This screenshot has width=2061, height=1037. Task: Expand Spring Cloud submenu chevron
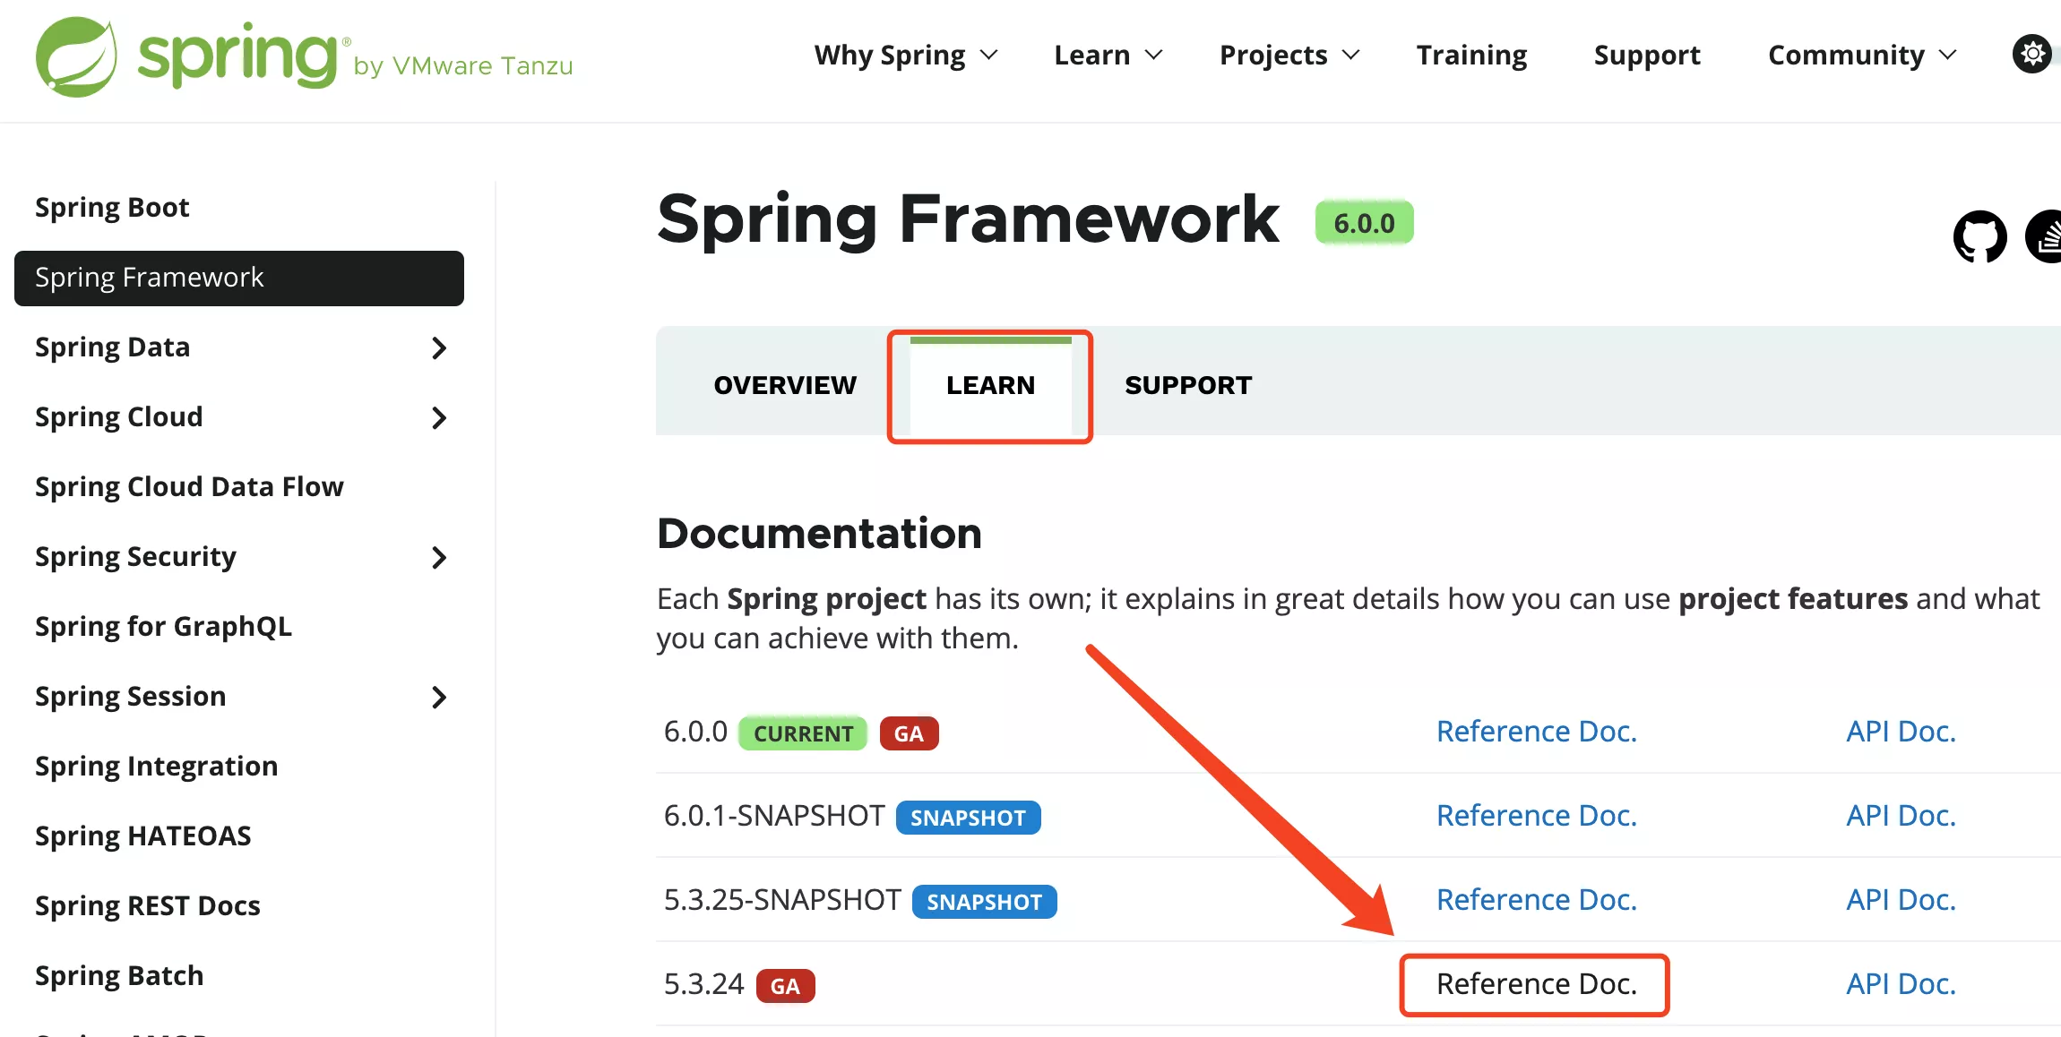[x=438, y=418]
